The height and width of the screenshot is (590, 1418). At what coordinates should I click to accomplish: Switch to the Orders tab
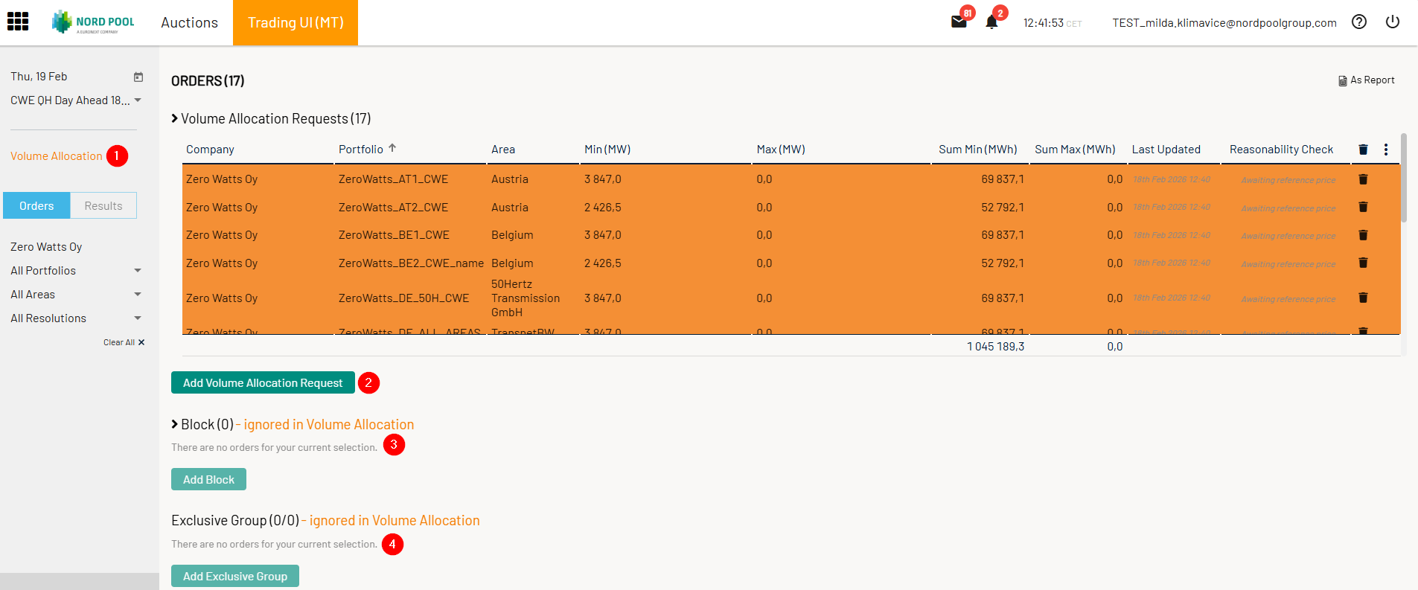coord(36,206)
